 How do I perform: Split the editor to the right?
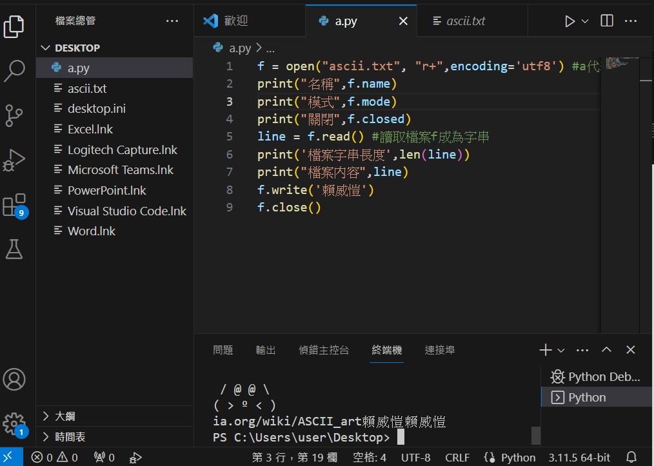pos(606,21)
